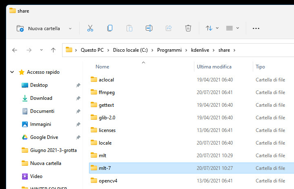The width and height of the screenshot is (294, 189).
Task: Expand chevron after share in breadcrumb
Action: pyautogui.click(x=234, y=50)
